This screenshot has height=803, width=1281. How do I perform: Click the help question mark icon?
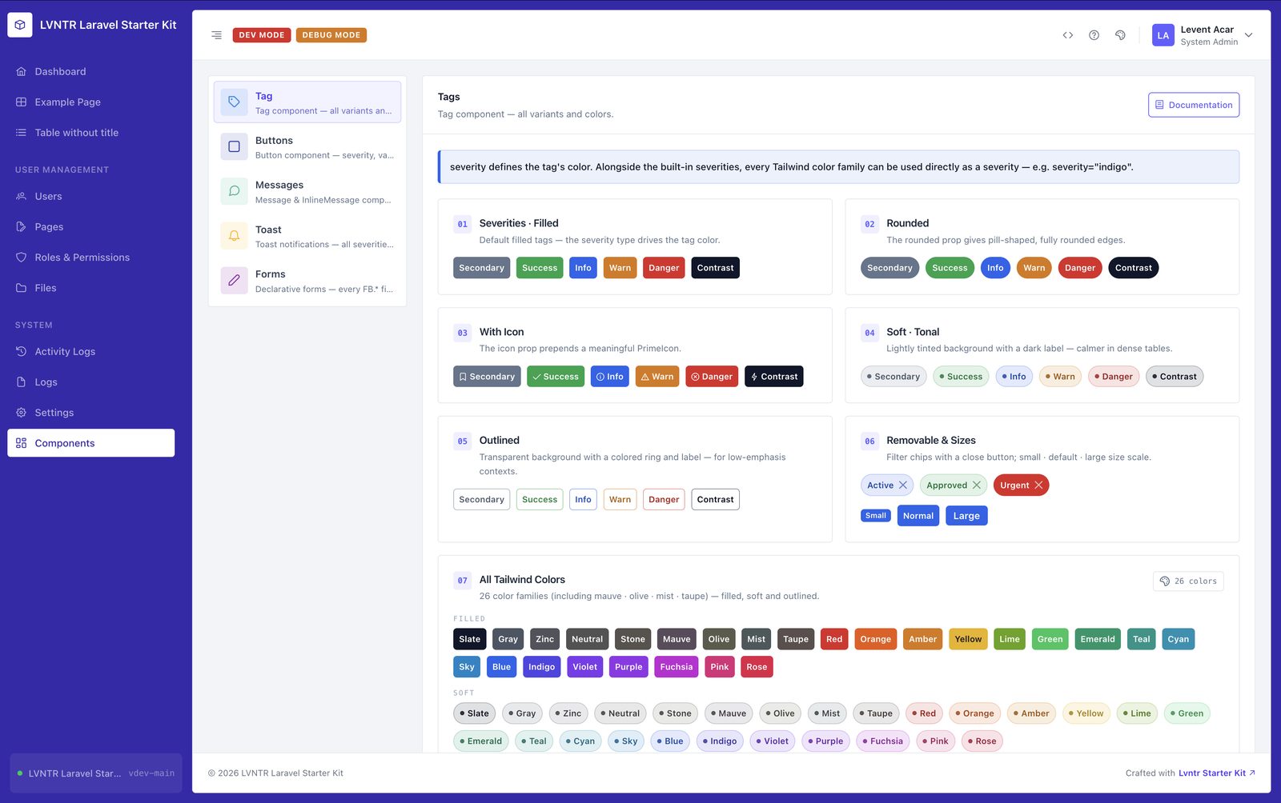pos(1094,35)
